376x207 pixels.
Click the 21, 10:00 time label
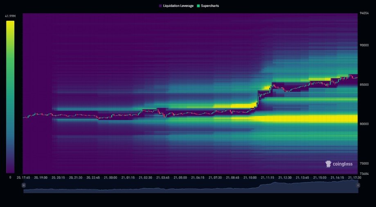250,178
